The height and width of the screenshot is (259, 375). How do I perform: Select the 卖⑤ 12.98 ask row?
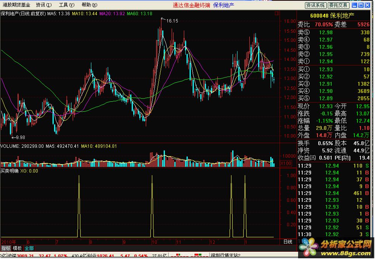tap(334, 32)
